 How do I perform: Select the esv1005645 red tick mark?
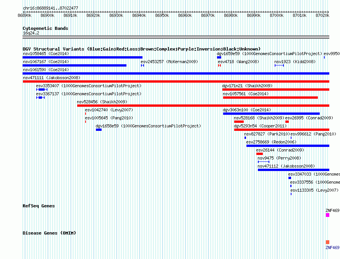point(86,122)
